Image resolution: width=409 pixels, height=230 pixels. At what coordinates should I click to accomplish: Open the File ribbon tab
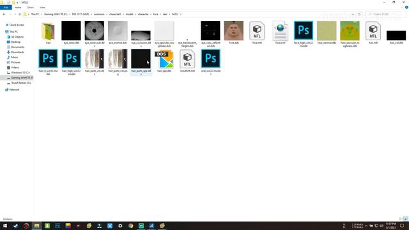6,7
